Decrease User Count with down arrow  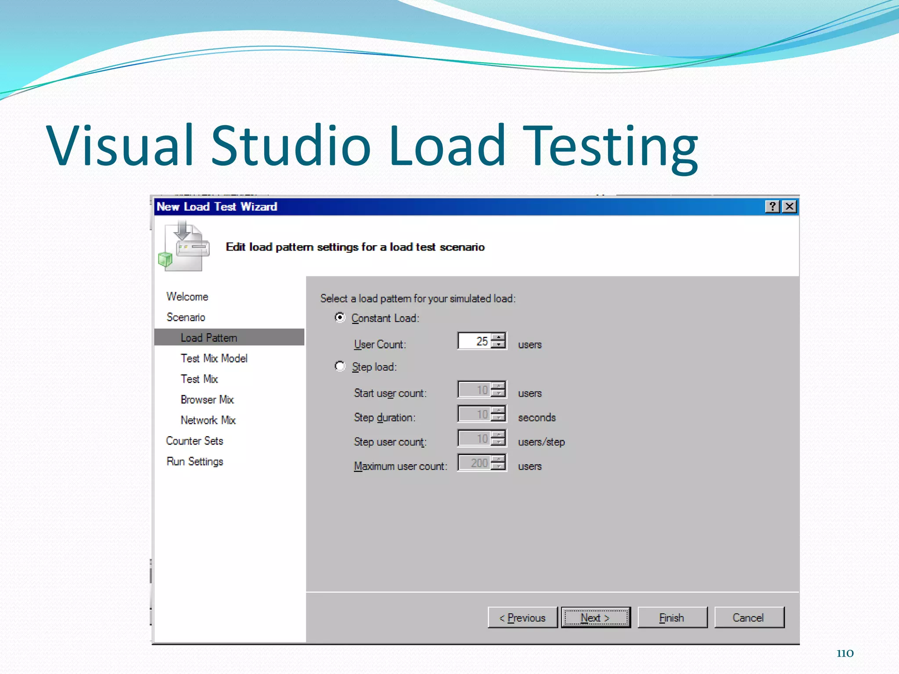(x=498, y=345)
